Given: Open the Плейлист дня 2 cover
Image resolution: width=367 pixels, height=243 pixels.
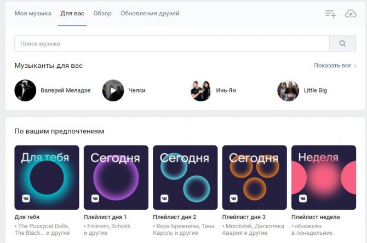Looking at the screenshot, I should (x=185, y=177).
